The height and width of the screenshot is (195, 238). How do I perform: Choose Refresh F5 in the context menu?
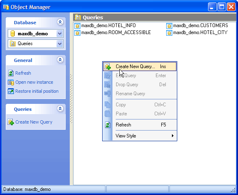click(x=140, y=125)
